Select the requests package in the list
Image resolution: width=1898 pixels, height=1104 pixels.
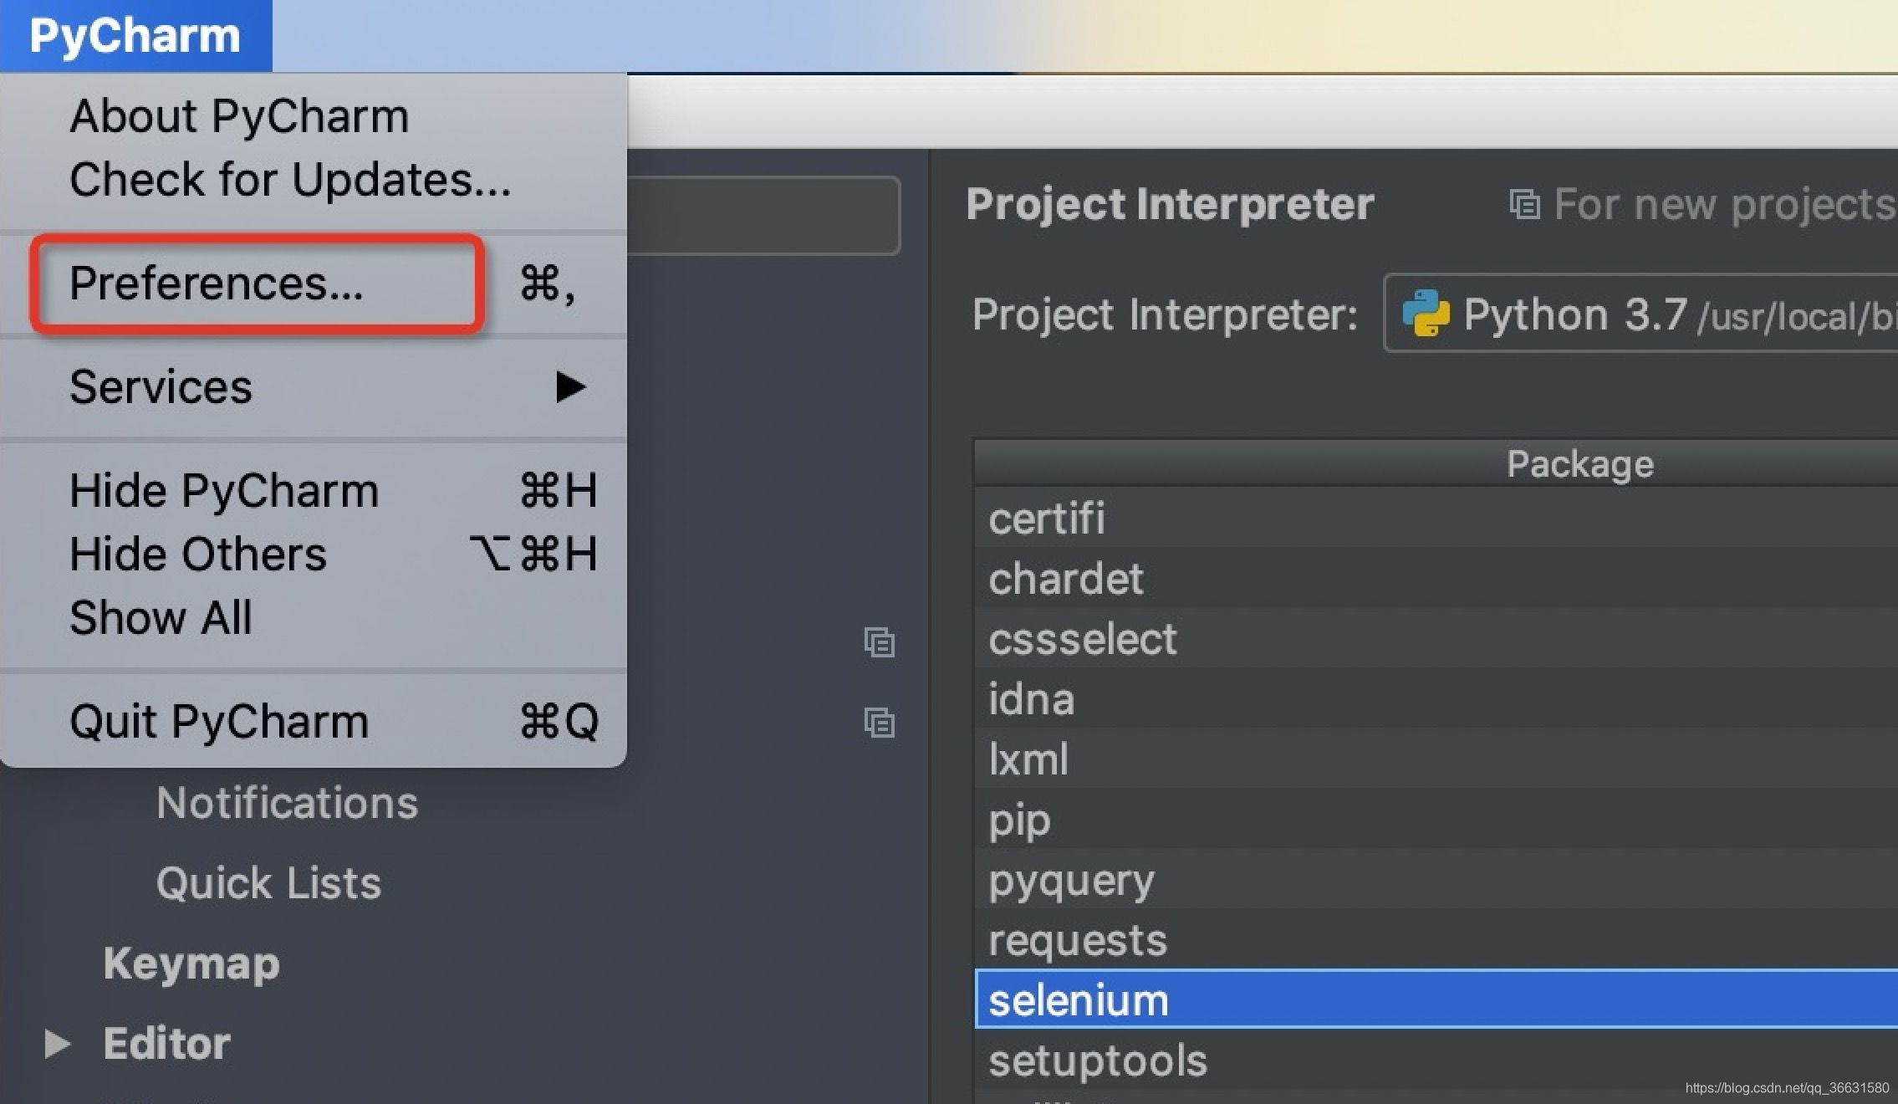1077,939
